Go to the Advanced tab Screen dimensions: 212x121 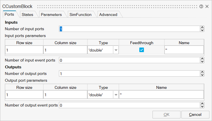coord(108,15)
